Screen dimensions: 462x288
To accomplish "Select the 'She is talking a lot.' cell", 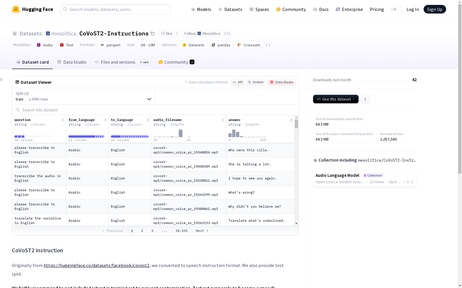I will point(260,164).
